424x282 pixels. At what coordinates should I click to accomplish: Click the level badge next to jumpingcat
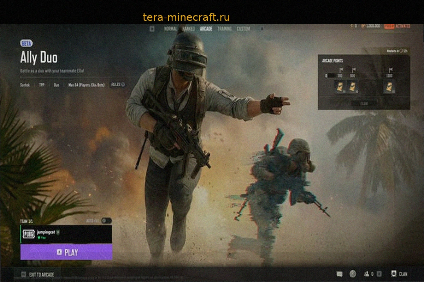tap(58, 232)
